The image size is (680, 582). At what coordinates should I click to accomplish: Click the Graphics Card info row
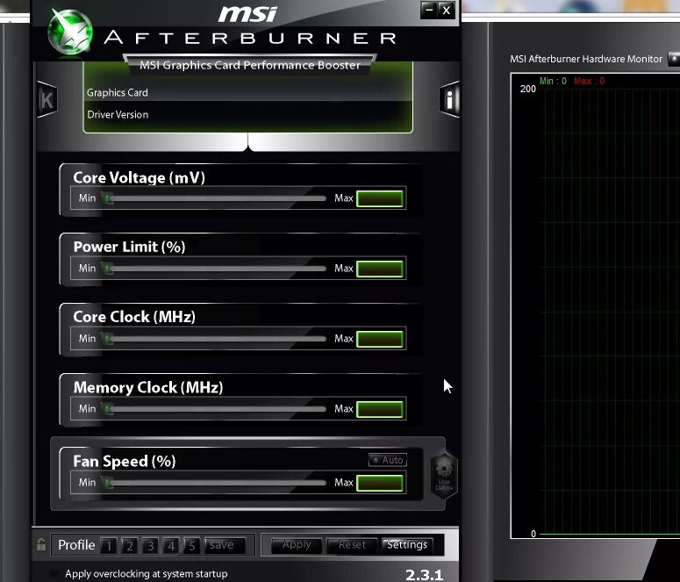coord(247,92)
